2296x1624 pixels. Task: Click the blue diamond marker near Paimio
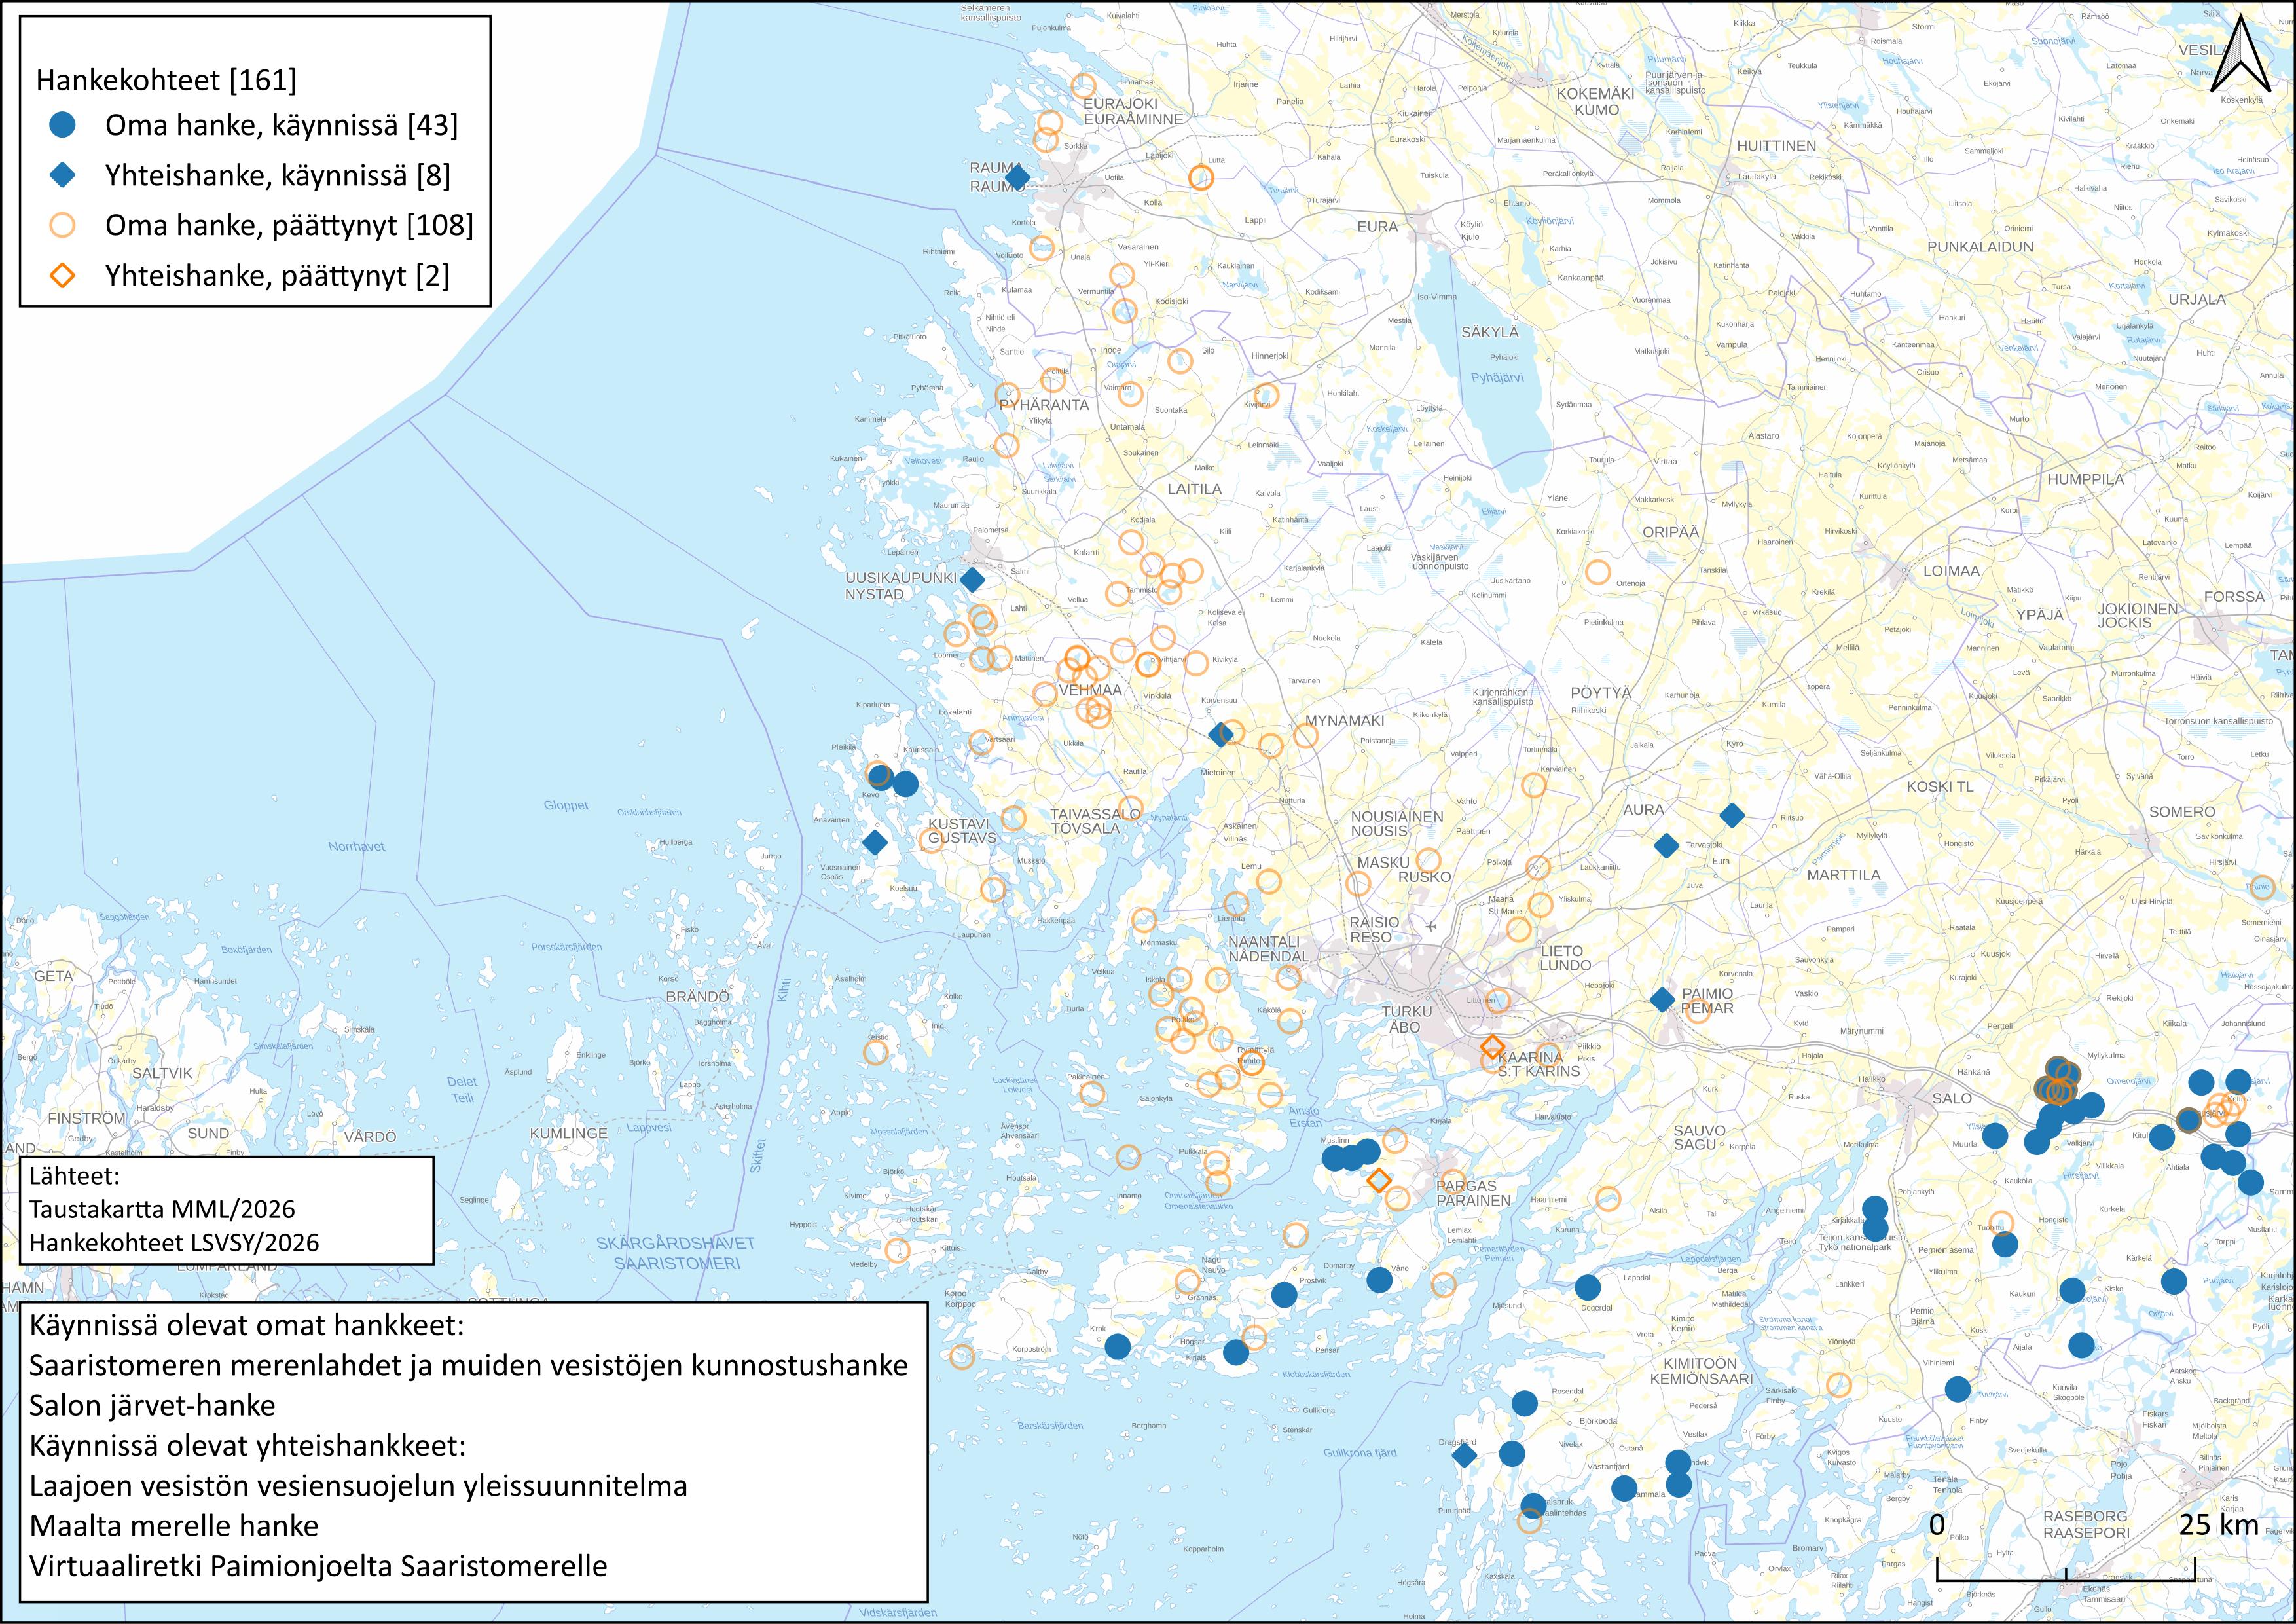[1662, 999]
